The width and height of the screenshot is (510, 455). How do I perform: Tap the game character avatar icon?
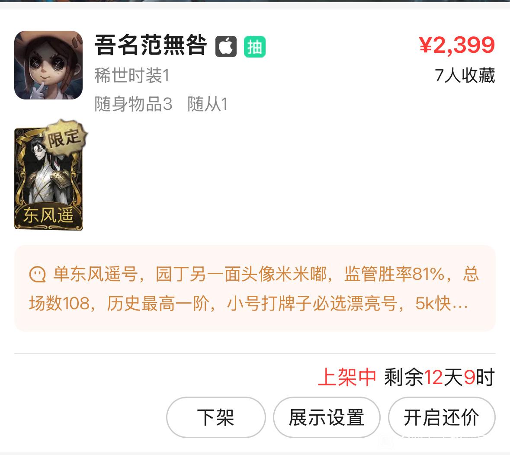click(x=48, y=65)
